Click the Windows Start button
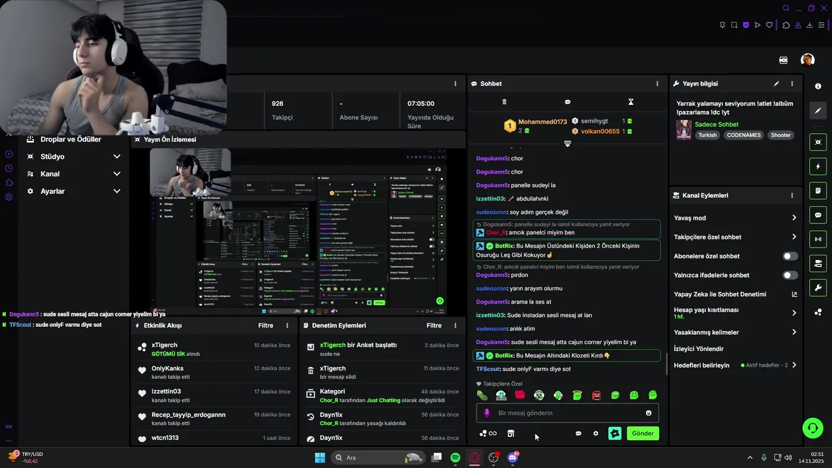Viewport: 832px width, 468px height. coord(320,458)
